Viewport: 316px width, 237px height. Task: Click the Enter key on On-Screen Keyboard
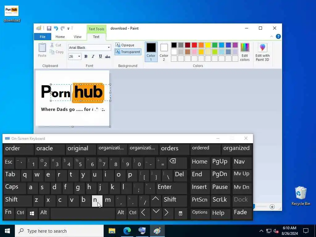[172, 188]
